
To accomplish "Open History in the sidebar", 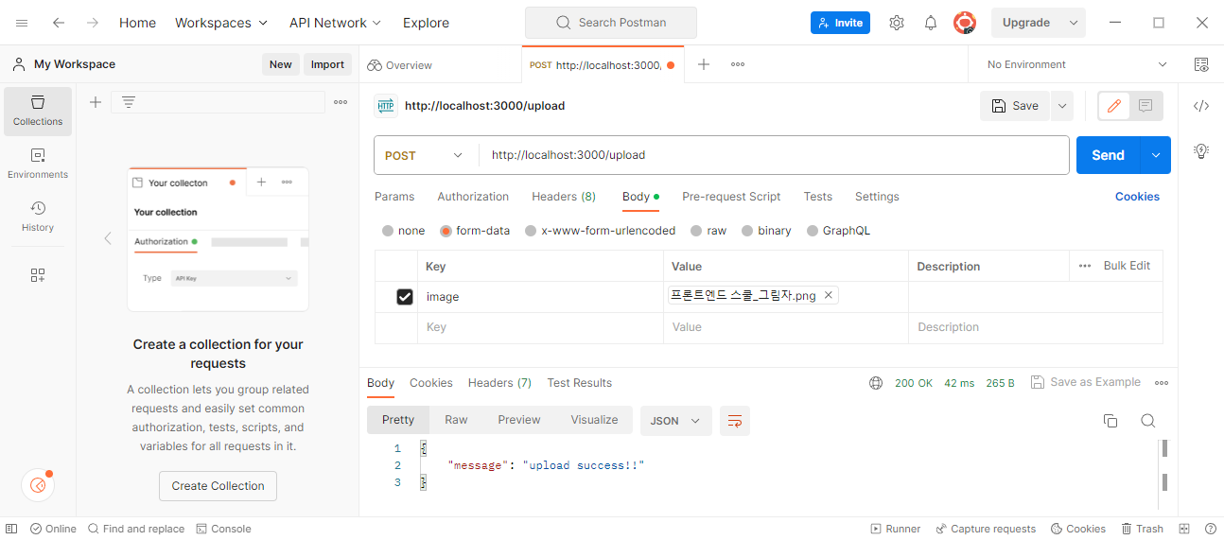I will (38, 217).
